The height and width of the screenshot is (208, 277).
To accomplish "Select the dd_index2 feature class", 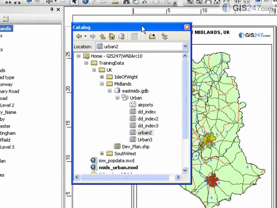I will tap(148, 119).
